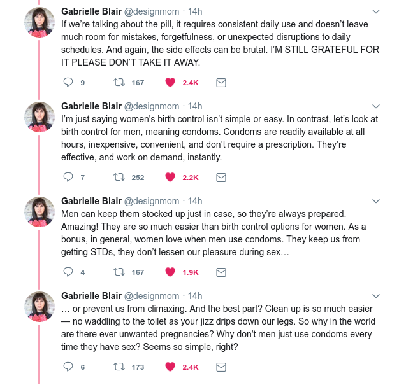Open the caret menu on the 'Men can keep them stocked' tweet
Viewport: 406px width, 385px height.
375,201
